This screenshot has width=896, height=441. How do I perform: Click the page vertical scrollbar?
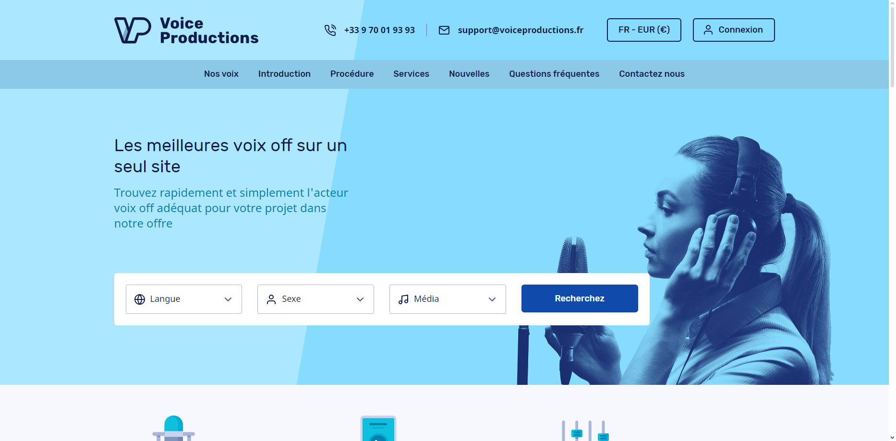point(892,221)
